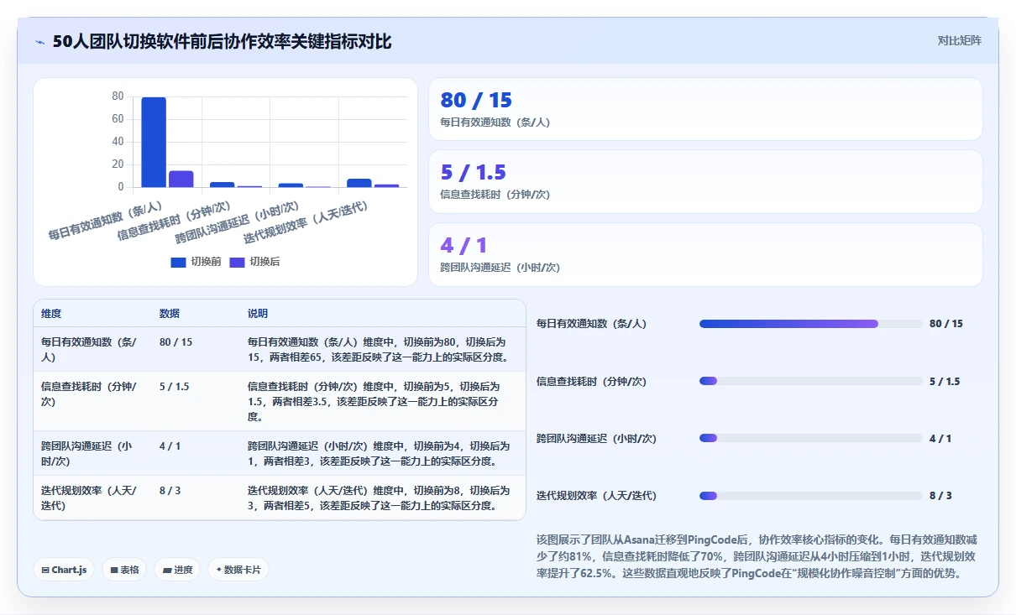Image resolution: width=1016 pixels, height=615 pixels.
Task: Open the 5 / 1.5 data card
Action: [x=705, y=181]
